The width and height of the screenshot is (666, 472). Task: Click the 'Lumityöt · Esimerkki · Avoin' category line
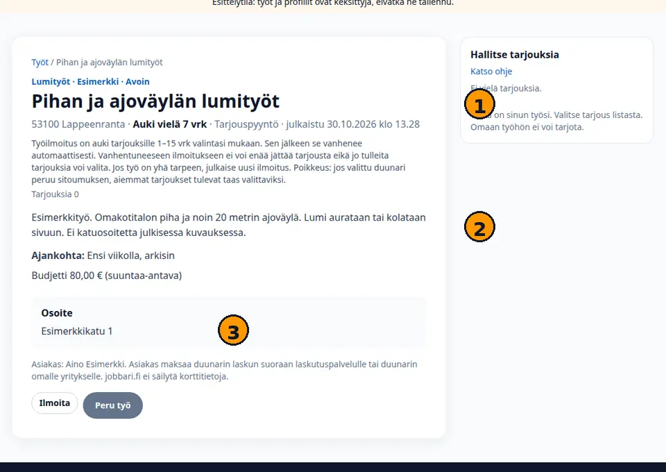90,82
